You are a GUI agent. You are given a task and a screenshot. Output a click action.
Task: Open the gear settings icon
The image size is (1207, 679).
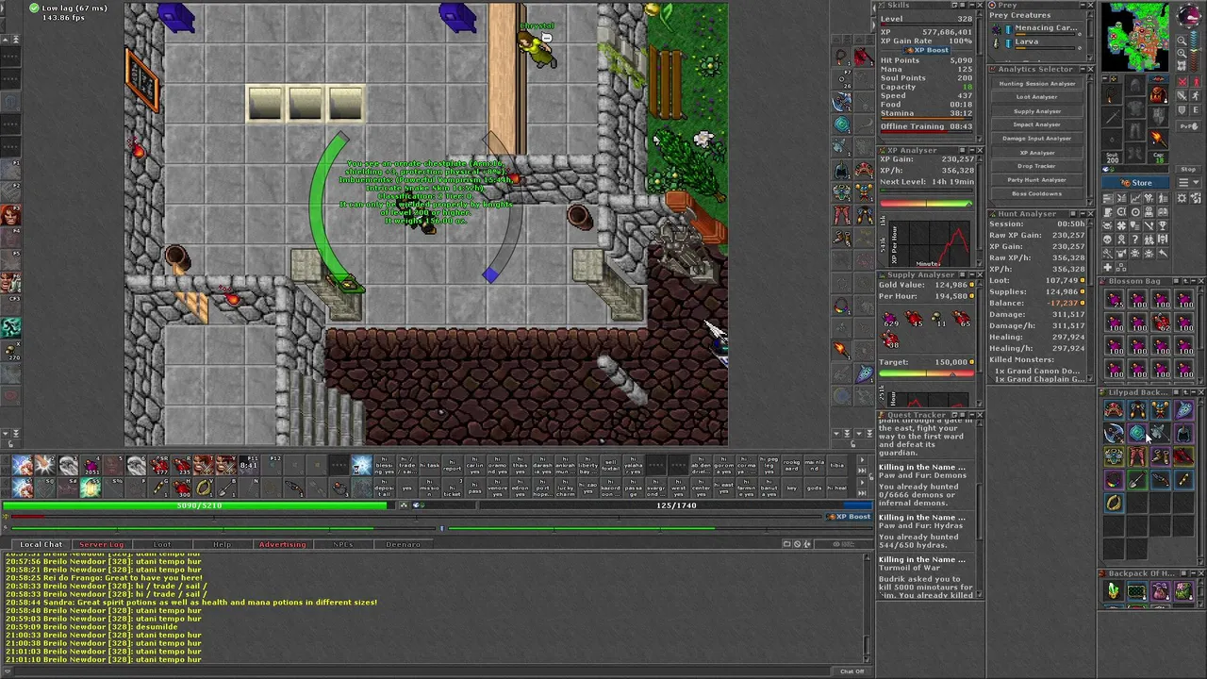pyautogui.click(x=1181, y=198)
